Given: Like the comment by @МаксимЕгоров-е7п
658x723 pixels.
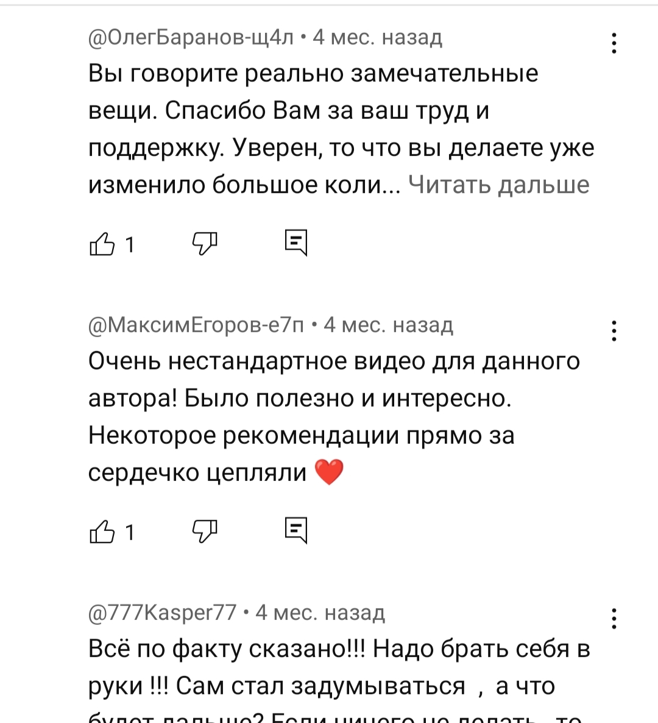Looking at the screenshot, I should (x=102, y=532).
